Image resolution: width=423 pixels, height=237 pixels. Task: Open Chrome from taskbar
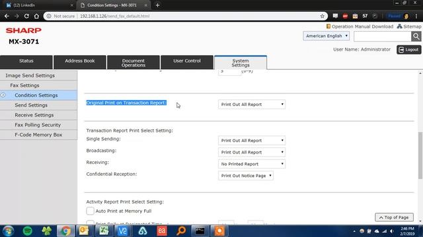(65, 231)
